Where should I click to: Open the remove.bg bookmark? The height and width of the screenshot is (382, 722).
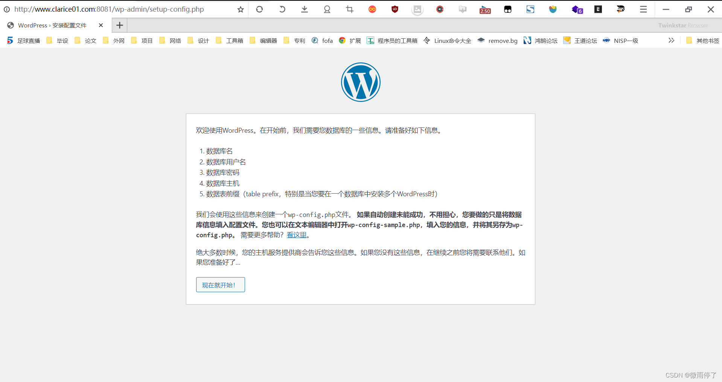tap(497, 41)
